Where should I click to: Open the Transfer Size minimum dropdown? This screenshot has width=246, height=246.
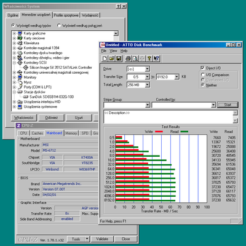pos(148,77)
